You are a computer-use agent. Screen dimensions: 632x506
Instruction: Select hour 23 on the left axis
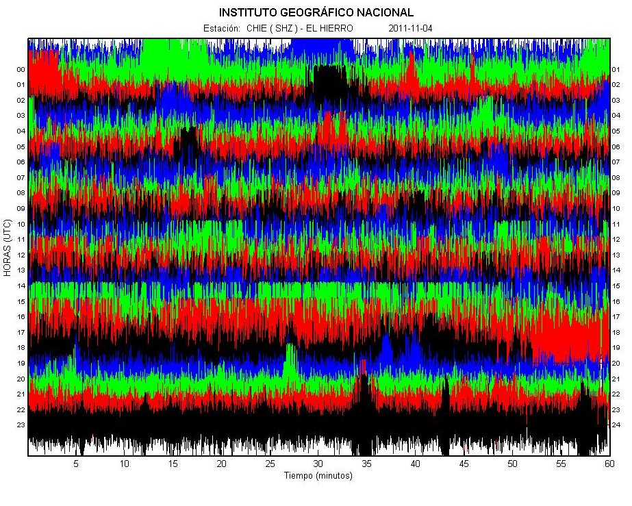tap(21, 425)
